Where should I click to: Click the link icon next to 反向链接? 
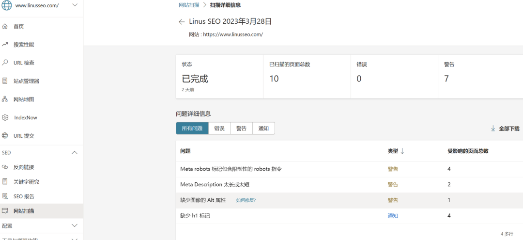pos(5,167)
